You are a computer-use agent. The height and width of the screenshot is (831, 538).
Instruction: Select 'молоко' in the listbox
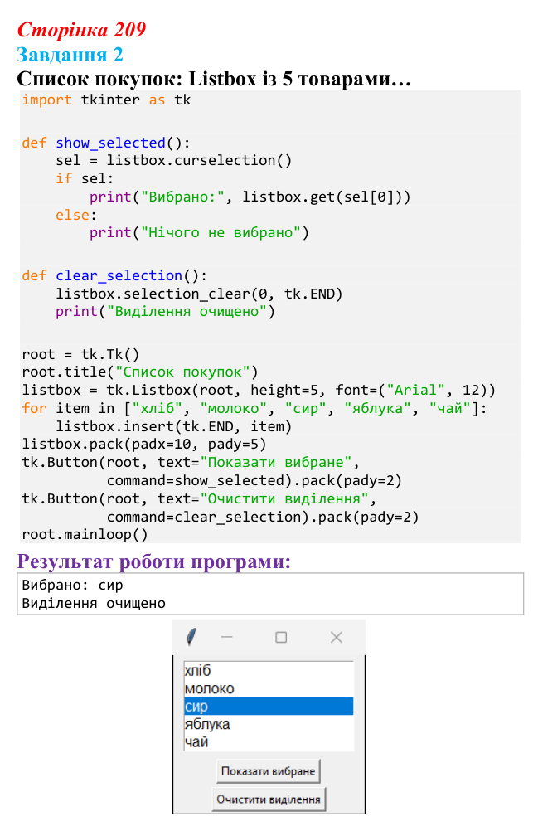point(268,688)
